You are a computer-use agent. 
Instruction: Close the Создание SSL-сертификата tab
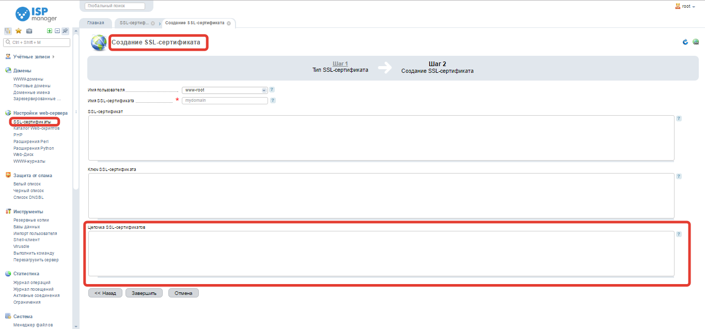229,23
